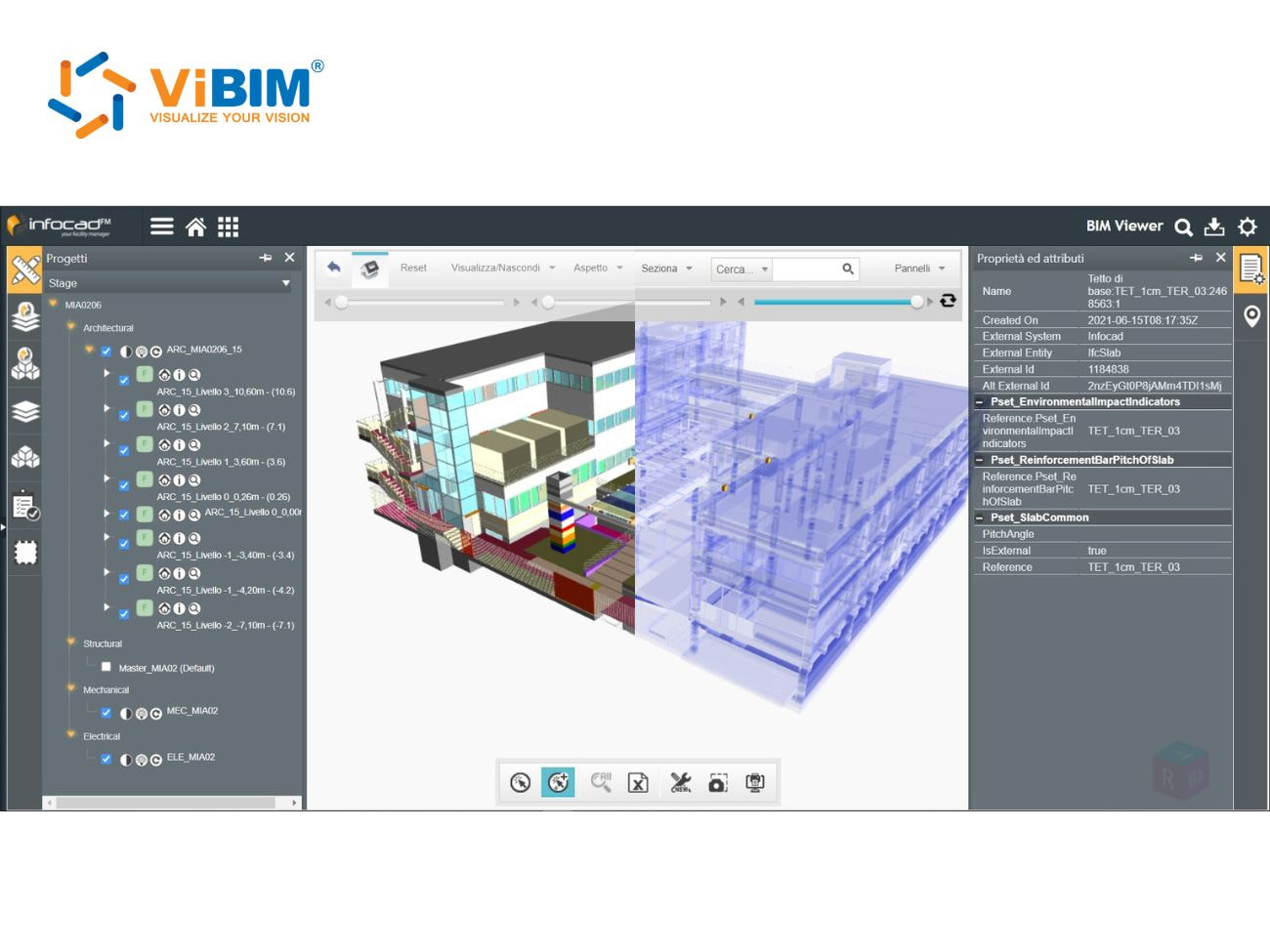Expand the Visualizza/Nascondi dropdown
The width and height of the screenshot is (1270, 952).
[501, 267]
